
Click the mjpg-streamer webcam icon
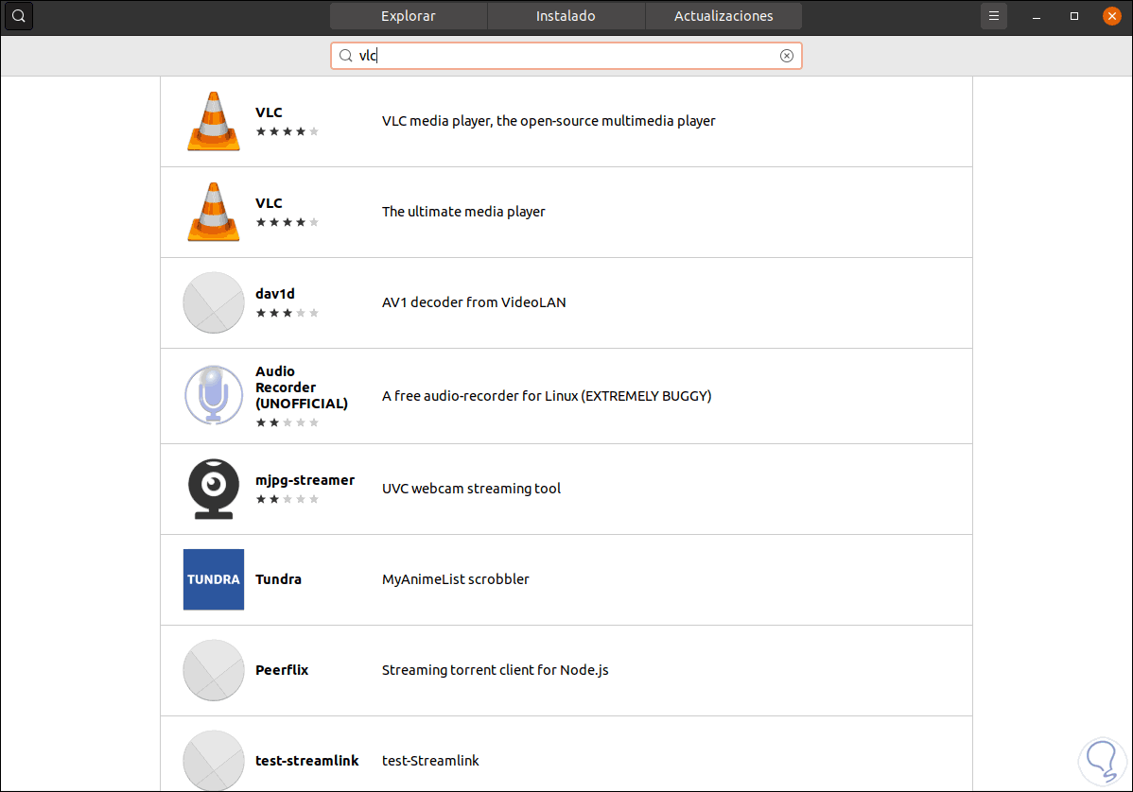(213, 489)
